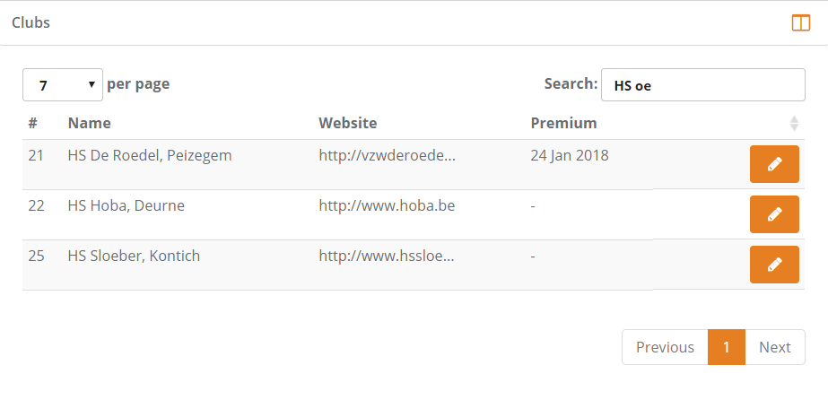The image size is (828, 400).
Task: Click the 24 Jan 2018 premium date
Action: (x=569, y=155)
